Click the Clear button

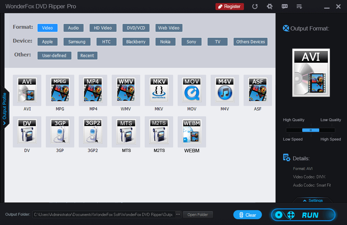(247, 215)
